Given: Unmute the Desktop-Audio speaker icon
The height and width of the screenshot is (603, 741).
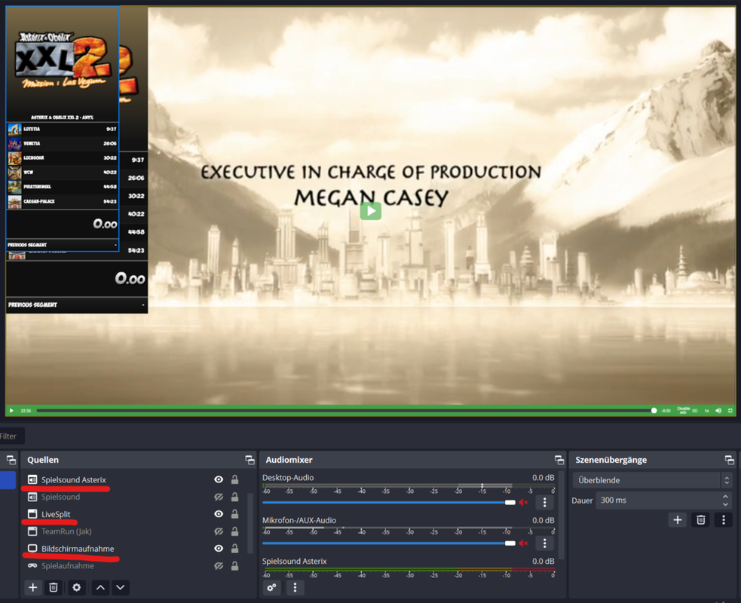Looking at the screenshot, I should (x=523, y=502).
